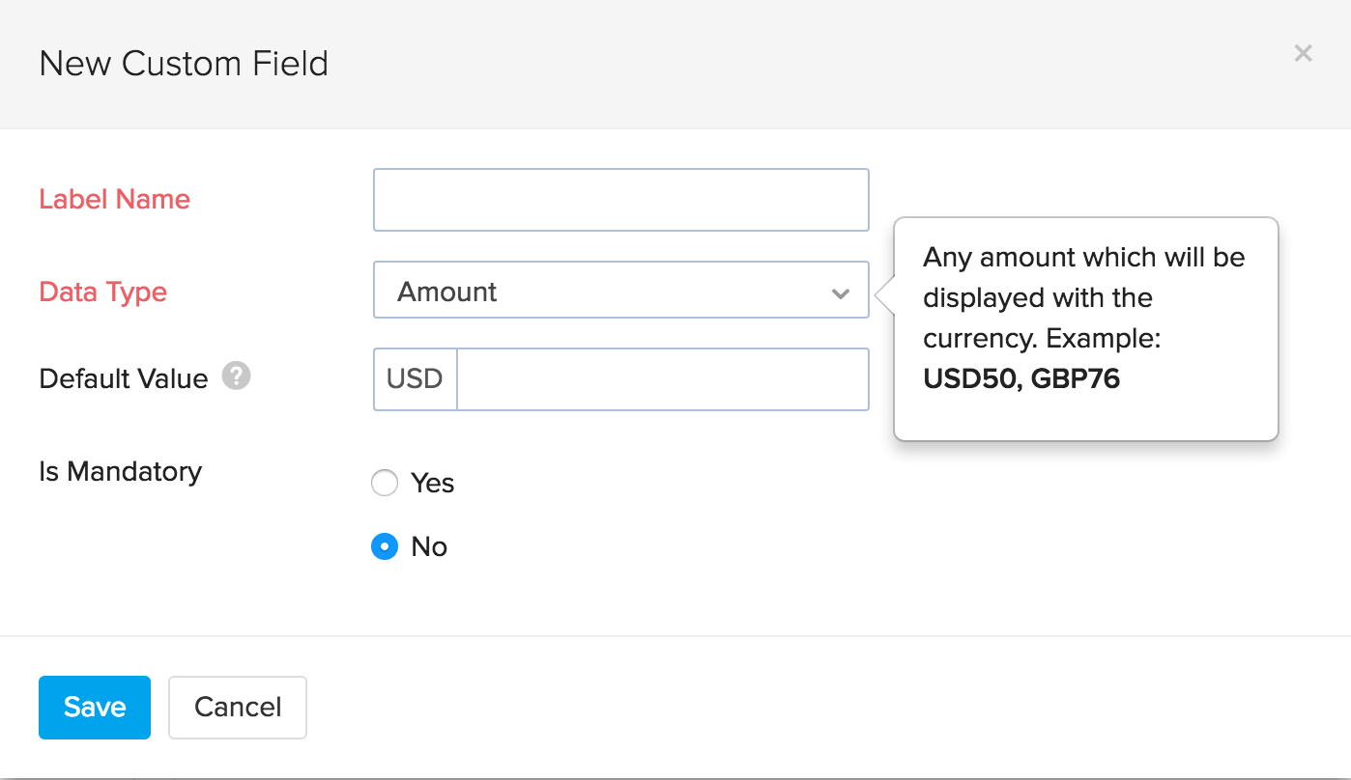Click the USD currency prefix box
1351x780 pixels.
(x=415, y=378)
